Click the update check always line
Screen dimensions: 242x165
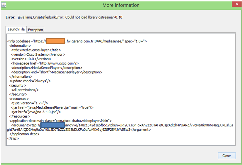click(x=30, y=81)
